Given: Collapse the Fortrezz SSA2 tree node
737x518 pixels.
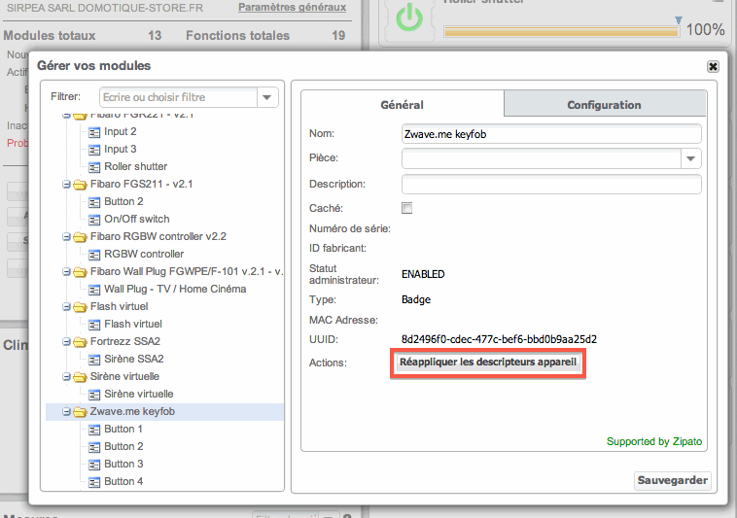Looking at the screenshot, I should click(65, 342).
